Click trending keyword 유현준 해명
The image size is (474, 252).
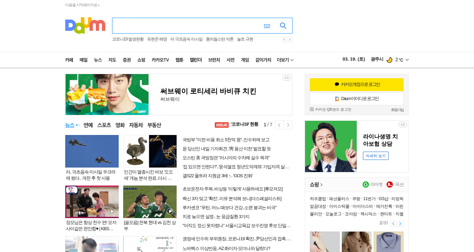157,39
